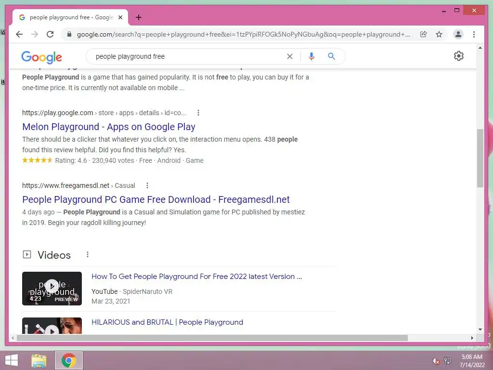Viewport: 493px width, 370px height.
Task: Maximize the Chrome window
Action: (457, 11)
